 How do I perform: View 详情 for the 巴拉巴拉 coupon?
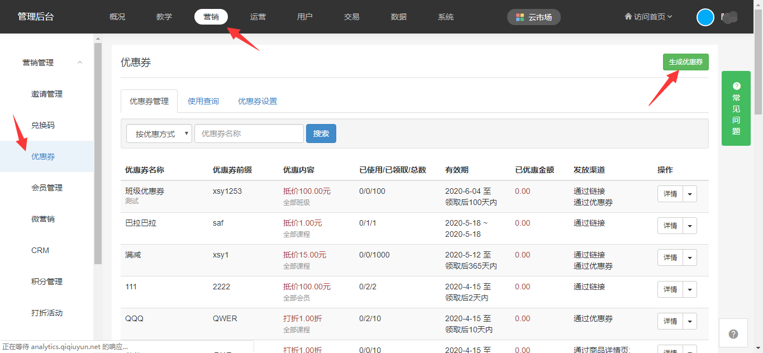coord(670,226)
